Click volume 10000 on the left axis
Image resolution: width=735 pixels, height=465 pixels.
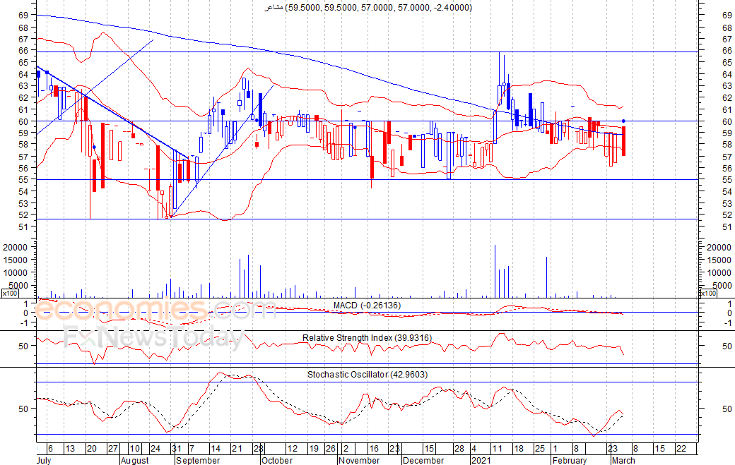pyautogui.click(x=16, y=273)
